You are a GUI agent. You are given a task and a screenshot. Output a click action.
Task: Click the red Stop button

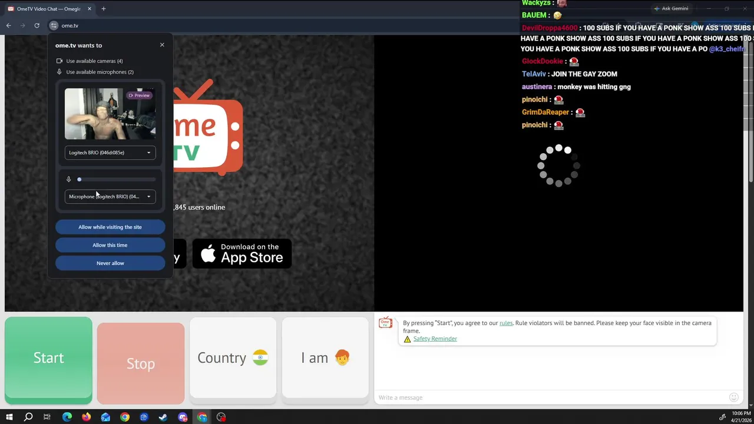141,363
